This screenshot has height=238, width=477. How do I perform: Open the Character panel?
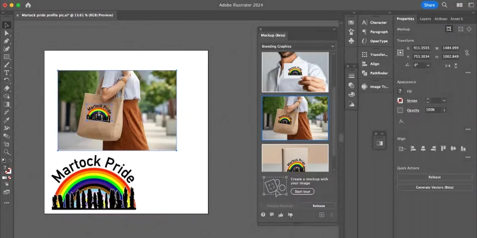coord(379,23)
